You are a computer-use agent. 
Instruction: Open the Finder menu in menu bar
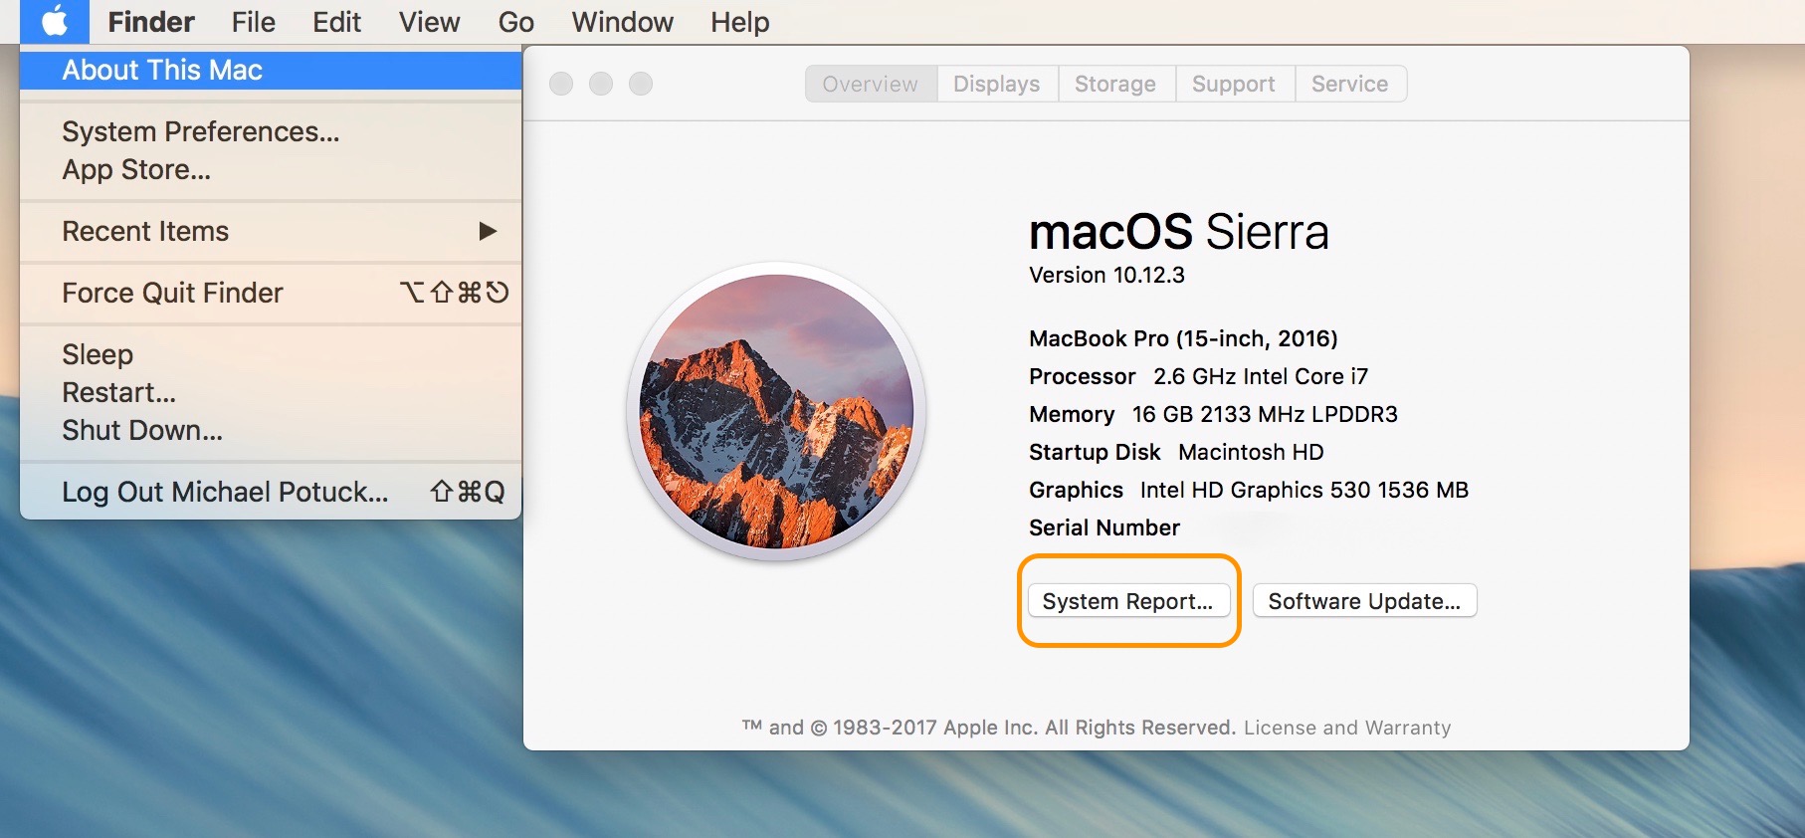click(151, 22)
